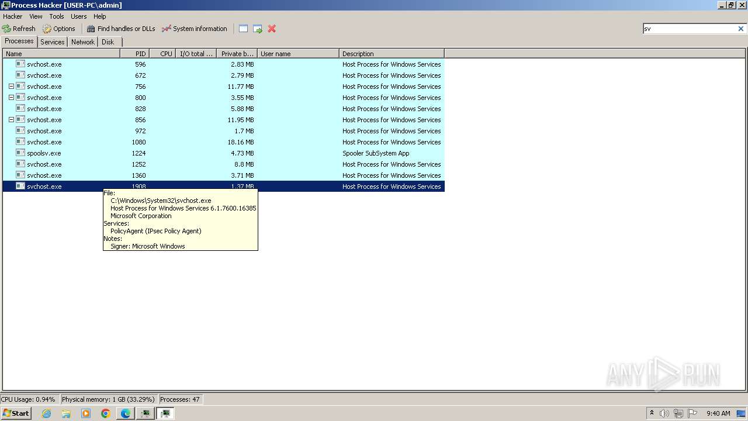Open Windows Explorer folder from taskbar
The width and height of the screenshot is (748, 421).
66,413
